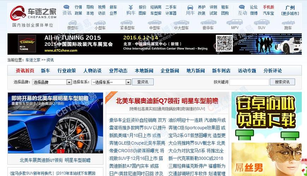Switch to the 本地新闻 tab

pyautogui.click(x=144, y=71)
